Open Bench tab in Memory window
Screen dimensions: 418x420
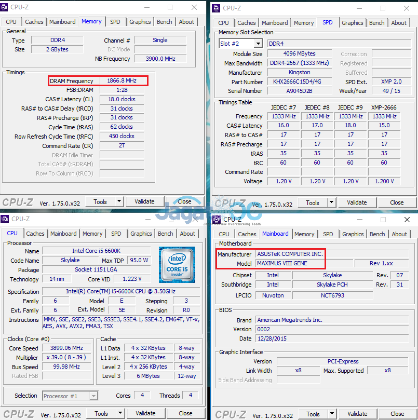click(165, 22)
